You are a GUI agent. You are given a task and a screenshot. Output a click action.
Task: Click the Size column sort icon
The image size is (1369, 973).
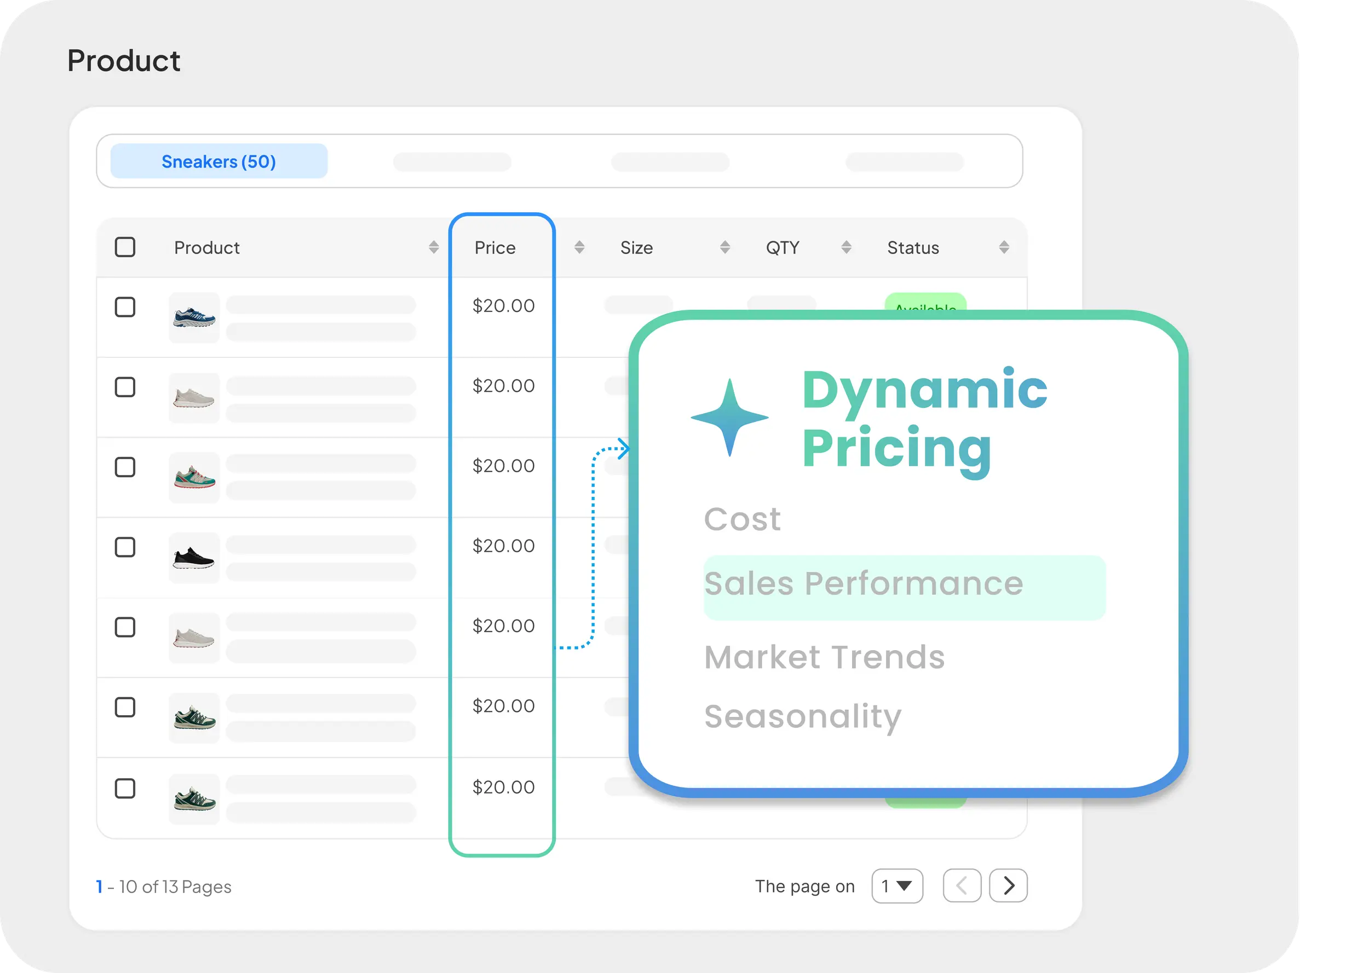[724, 247]
